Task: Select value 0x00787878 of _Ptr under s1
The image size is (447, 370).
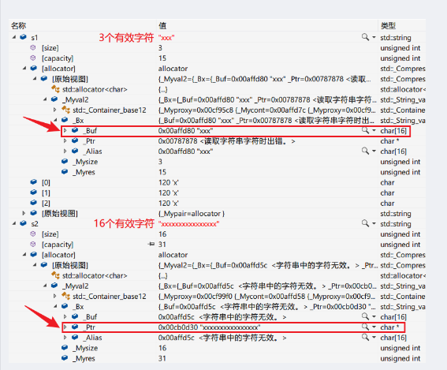Action: pyautogui.click(x=226, y=141)
